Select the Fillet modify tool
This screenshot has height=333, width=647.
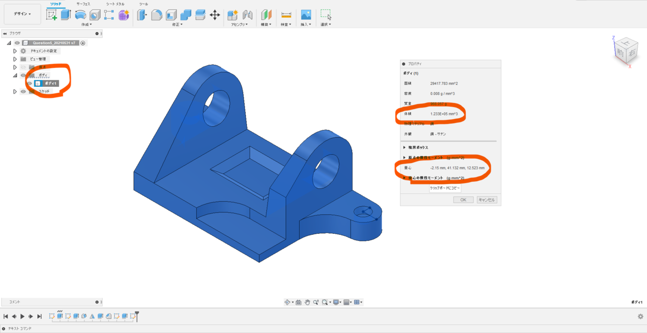point(156,15)
